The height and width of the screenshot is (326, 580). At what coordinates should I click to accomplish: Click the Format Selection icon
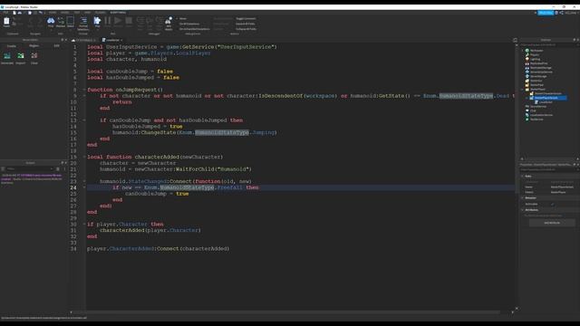(x=83, y=22)
